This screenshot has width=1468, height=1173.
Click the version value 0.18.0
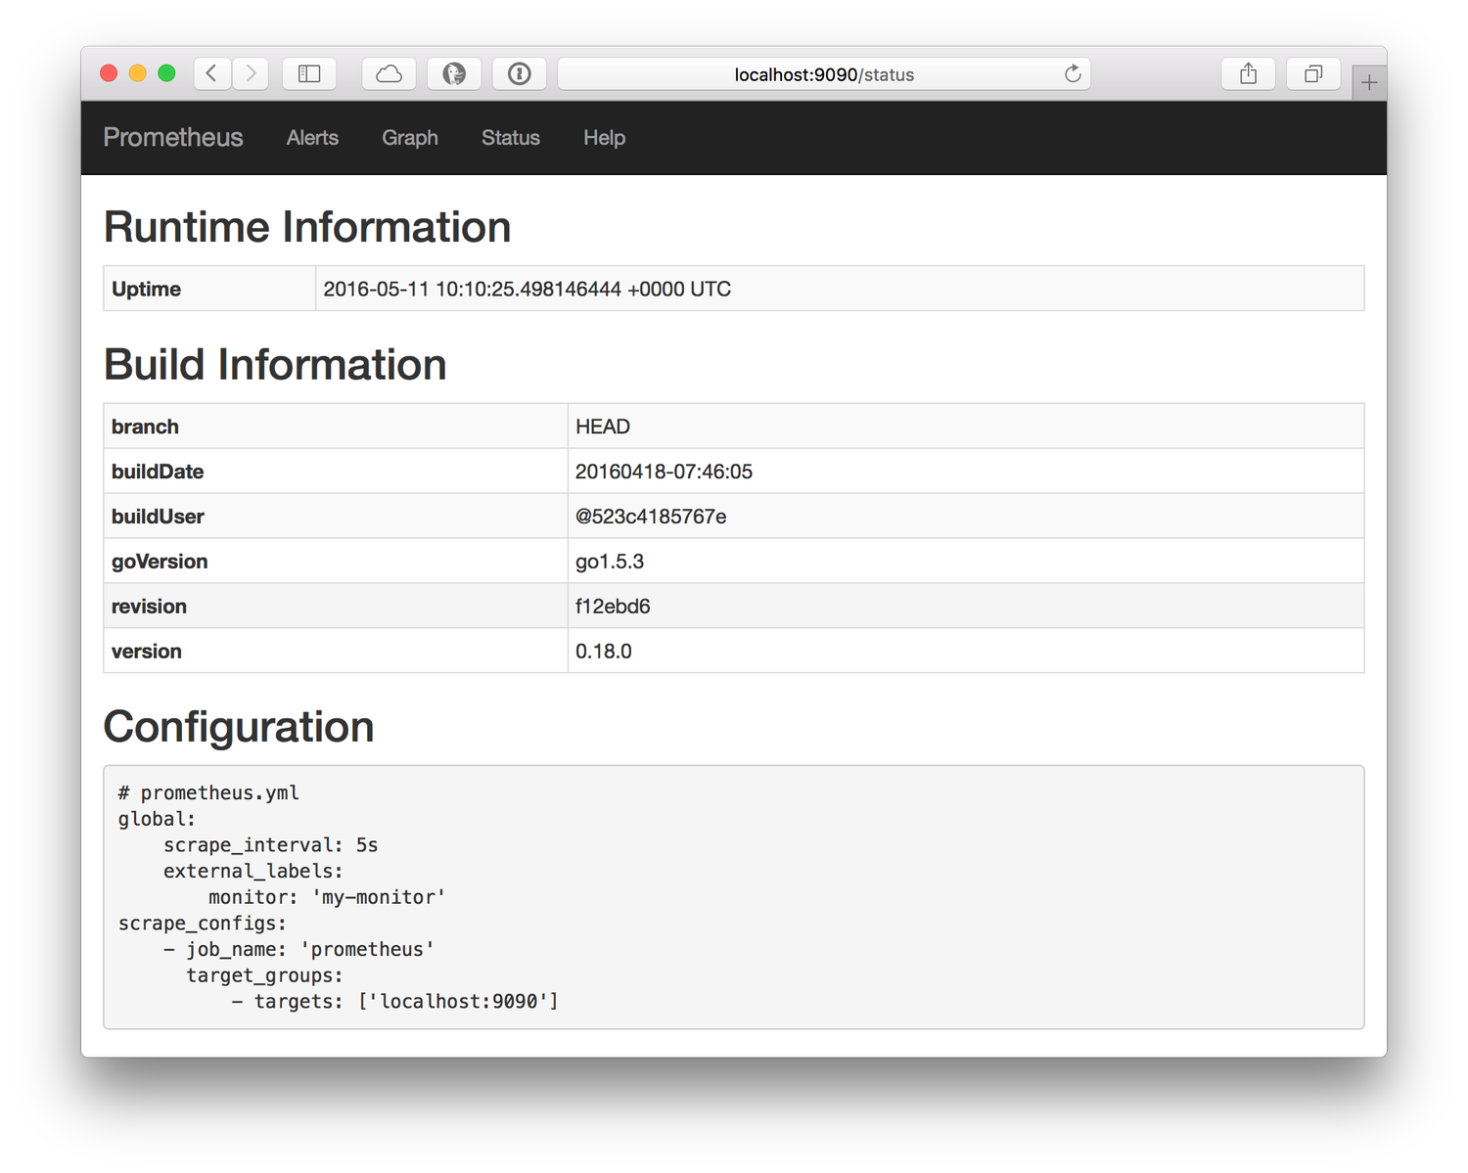click(604, 652)
